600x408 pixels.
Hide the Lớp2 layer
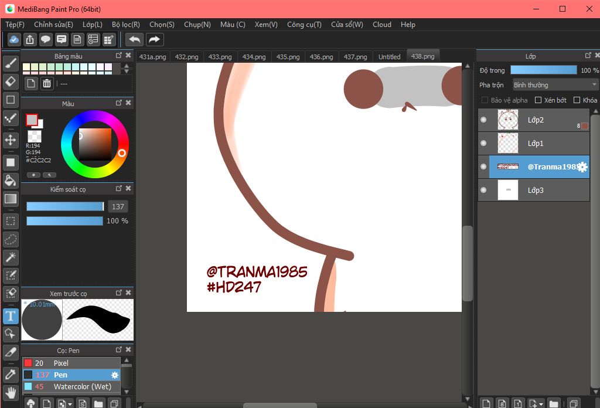point(483,120)
